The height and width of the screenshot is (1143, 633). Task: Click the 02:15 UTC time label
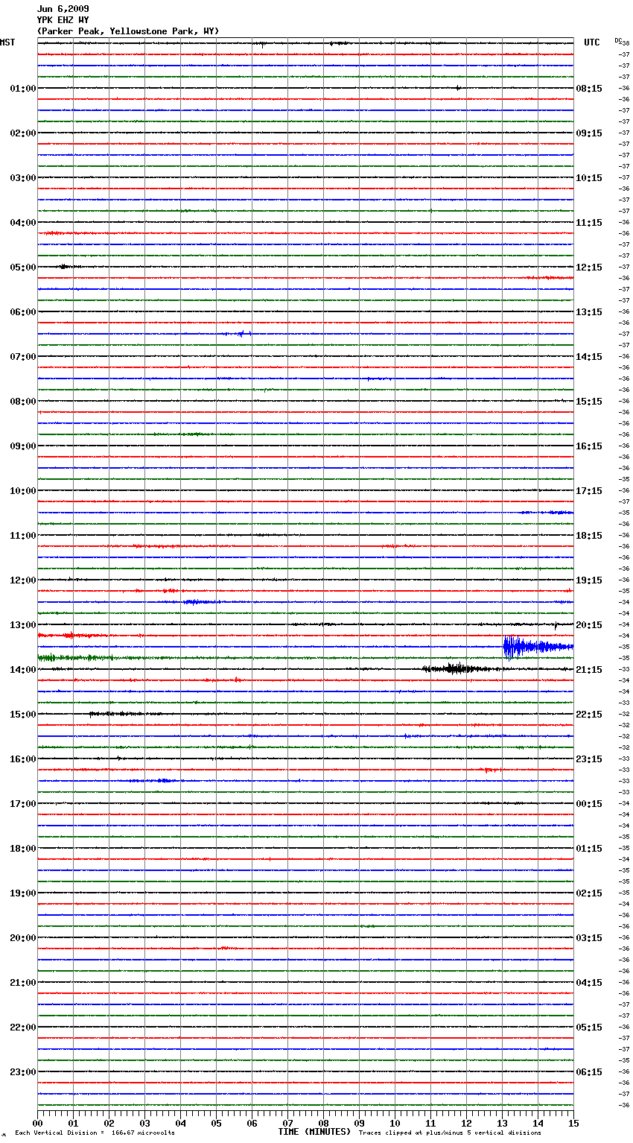click(589, 893)
